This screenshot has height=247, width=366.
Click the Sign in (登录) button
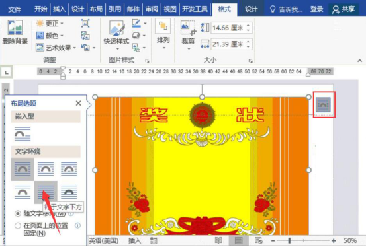tap(316, 9)
